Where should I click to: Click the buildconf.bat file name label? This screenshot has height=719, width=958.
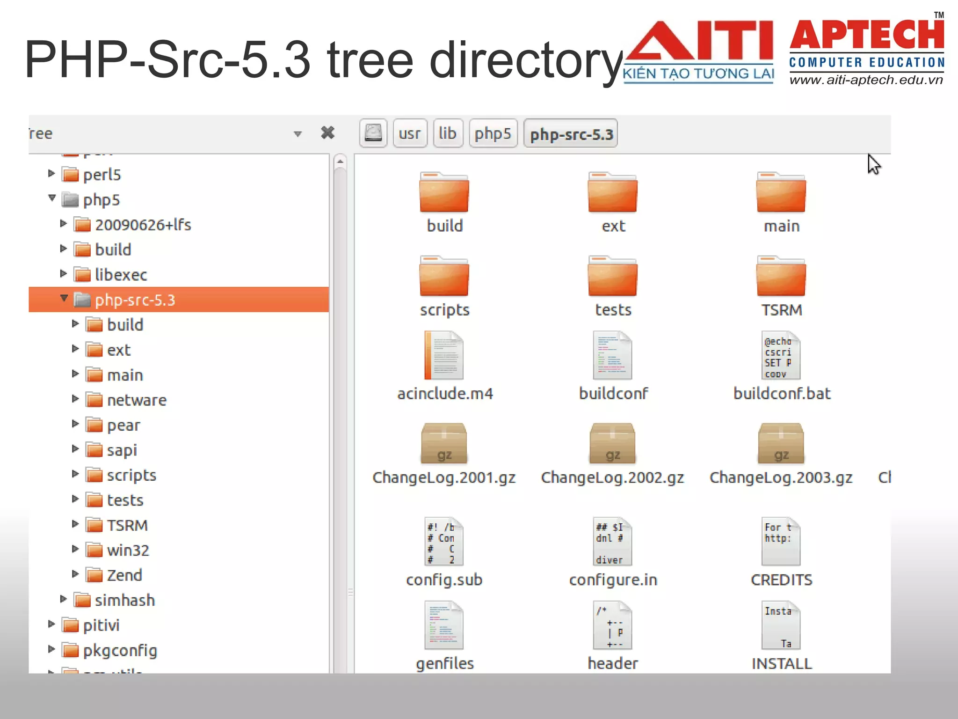click(x=782, y=394)
